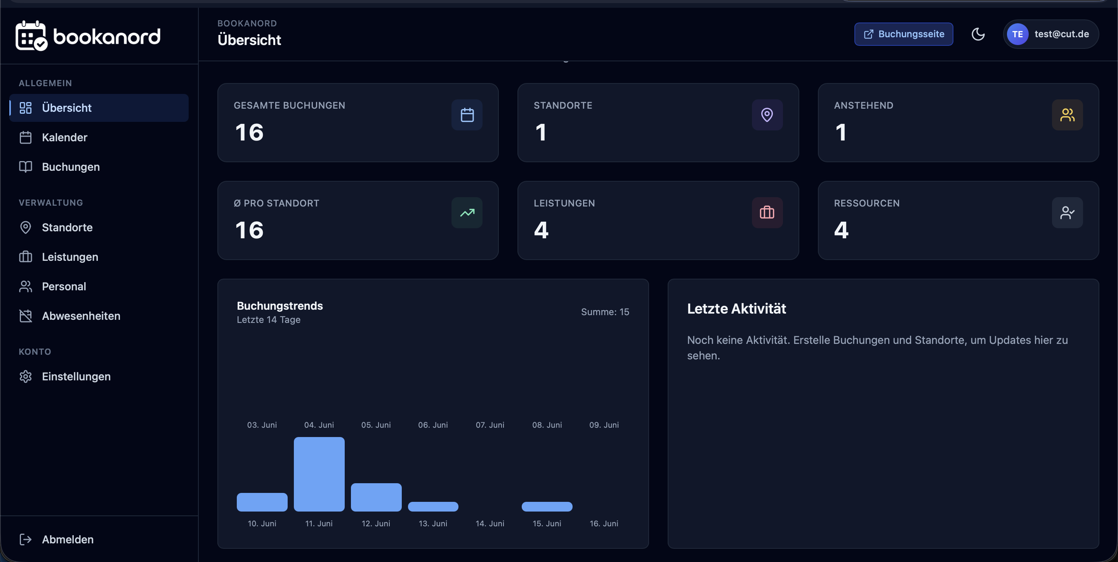
Task: Toggle dark mode with the moon icon
Action: point(978,34)
